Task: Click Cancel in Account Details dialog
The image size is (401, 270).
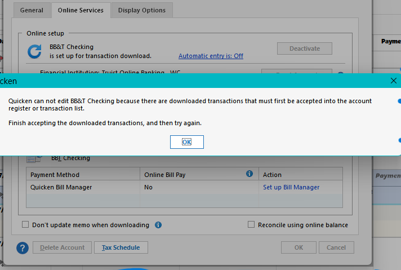Action: (x=336, y=247)
